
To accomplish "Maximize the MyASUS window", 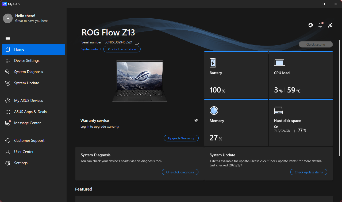I will click(323, 4).
